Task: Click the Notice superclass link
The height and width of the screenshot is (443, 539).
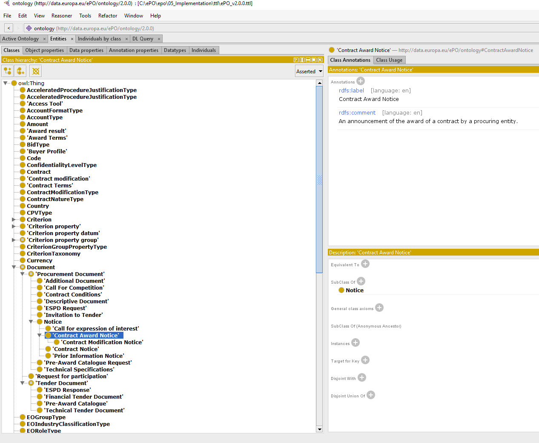Action: point(355,291)
